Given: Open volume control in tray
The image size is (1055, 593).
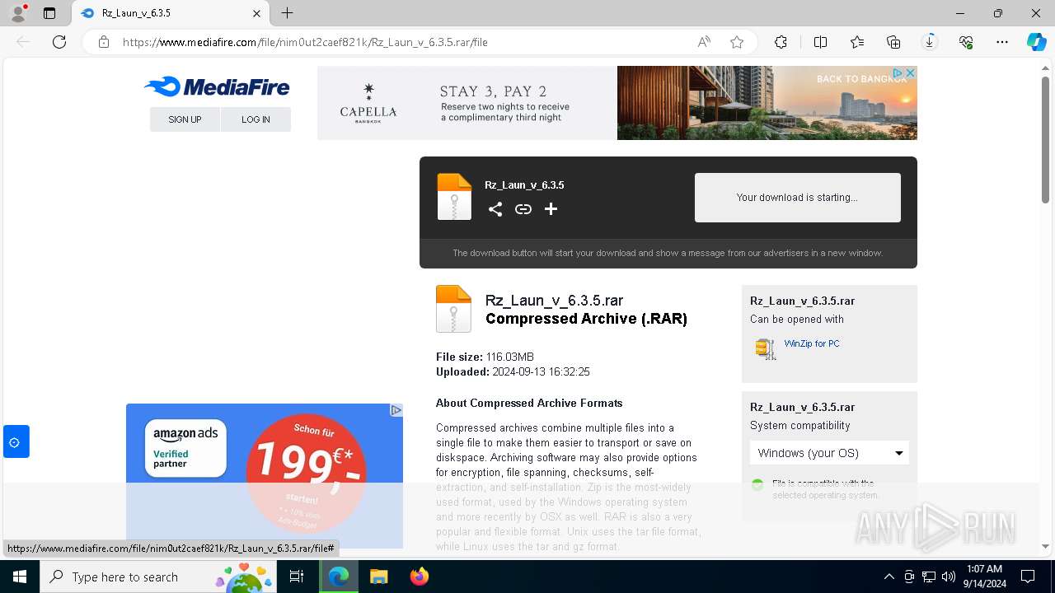Looking at the screenshot, I should click(948, 577).
